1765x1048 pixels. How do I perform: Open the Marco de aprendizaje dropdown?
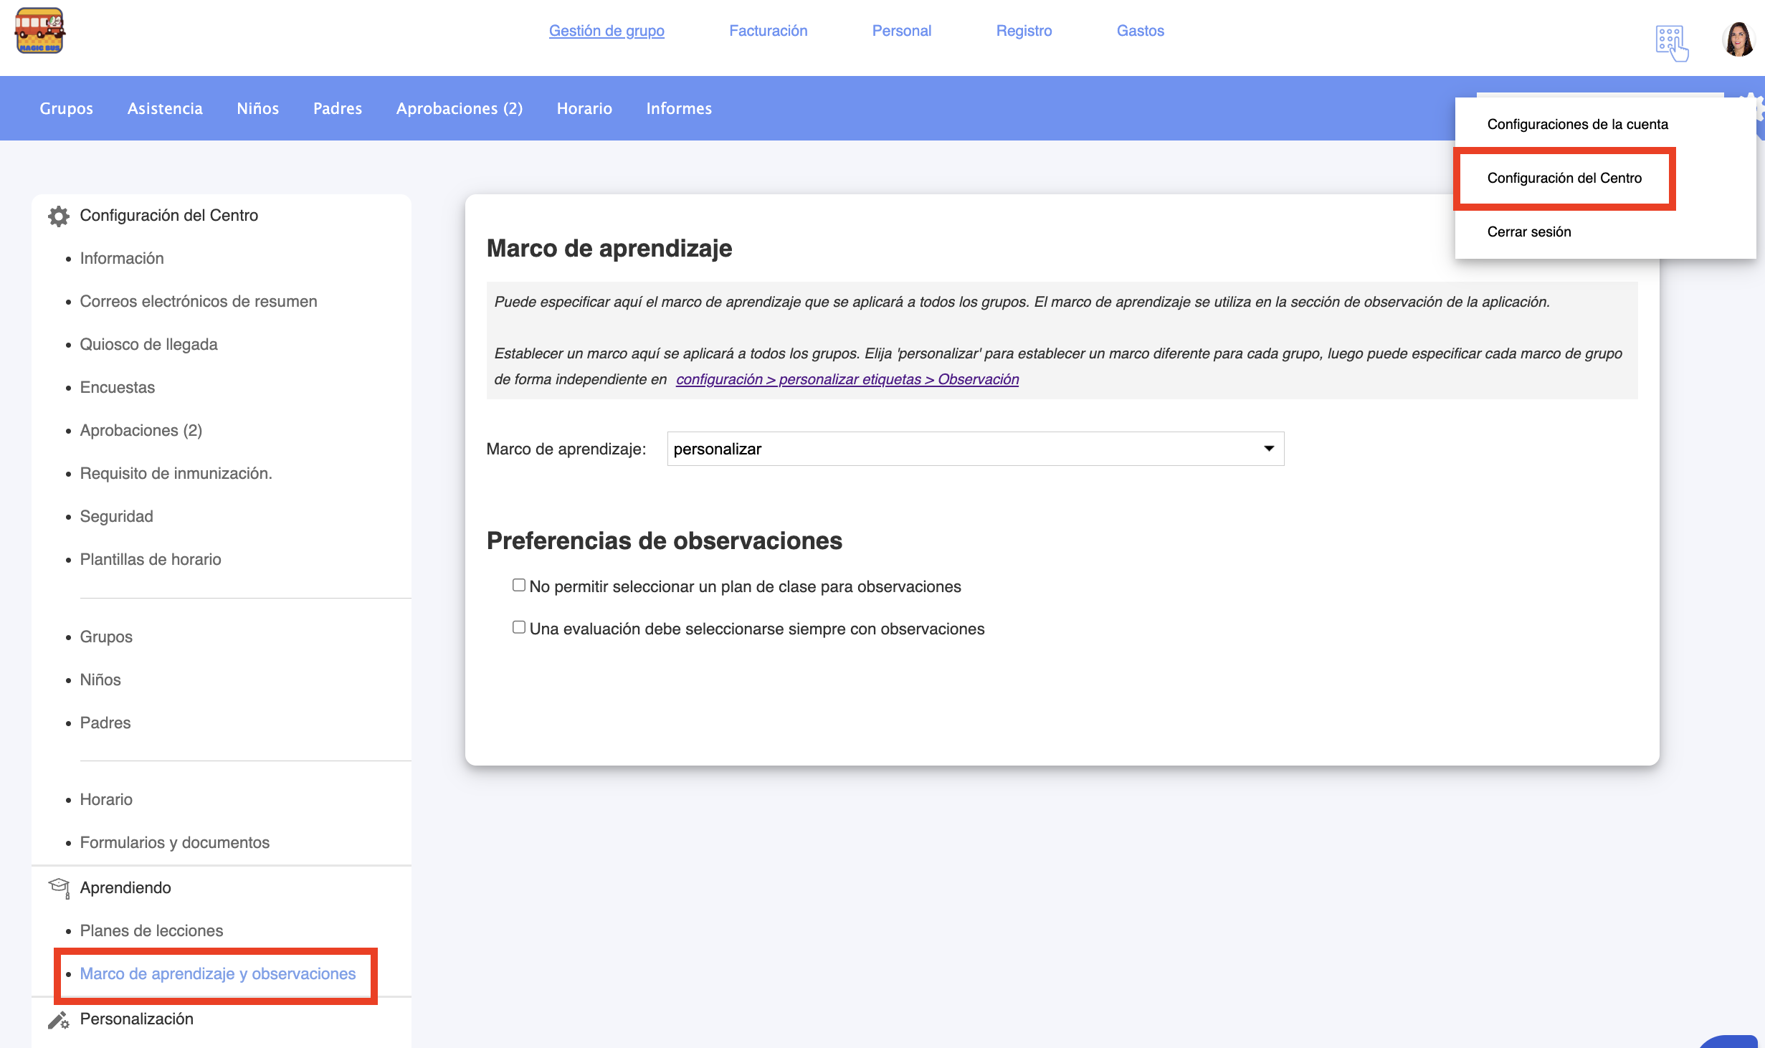click(x=975, y=449)
